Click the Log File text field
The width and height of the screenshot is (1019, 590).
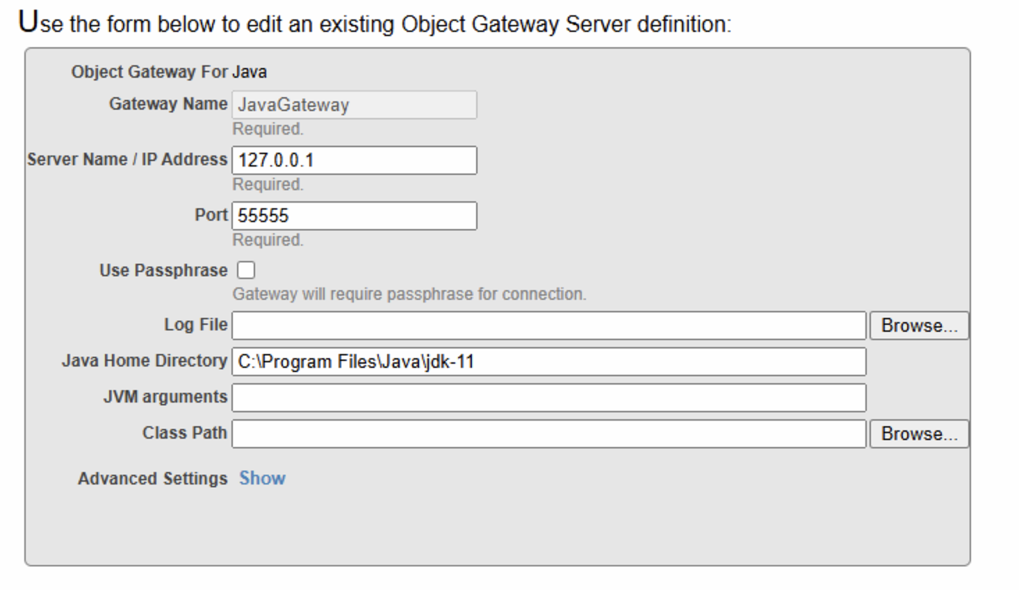click(548, 326)
